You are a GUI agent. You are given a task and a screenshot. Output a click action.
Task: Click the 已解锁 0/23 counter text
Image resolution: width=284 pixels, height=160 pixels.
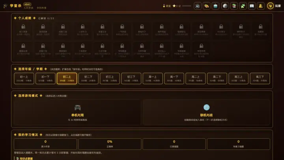(46, 18)
